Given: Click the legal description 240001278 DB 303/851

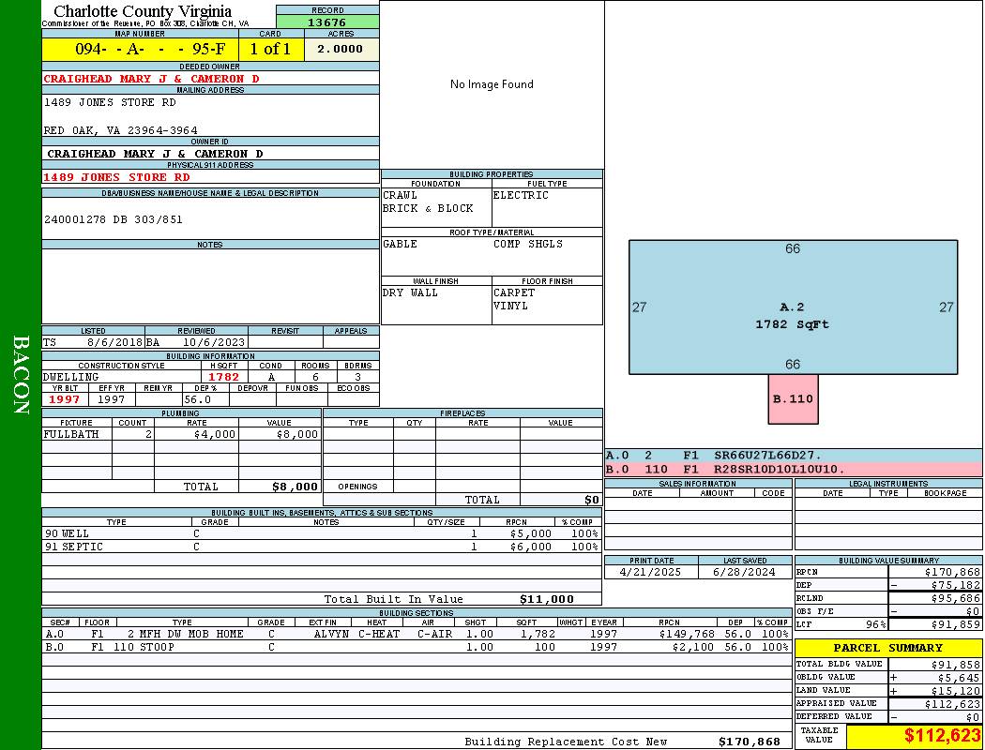Looking at the screenshot, I should point(114,219).
